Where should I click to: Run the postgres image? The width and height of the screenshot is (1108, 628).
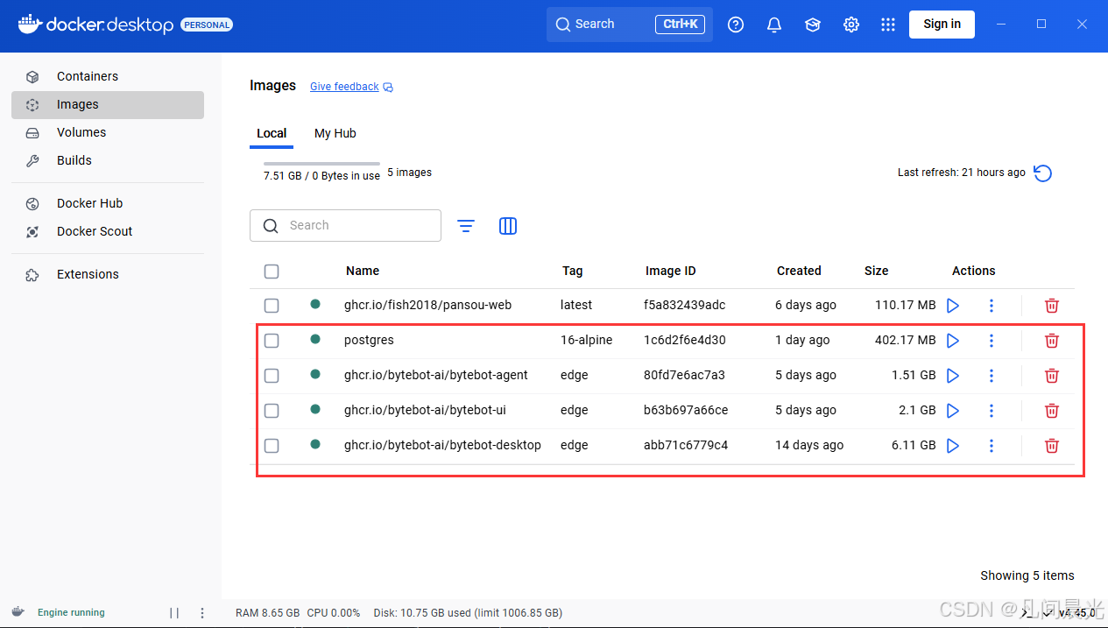pyautogui.click(x=953, y=340)
